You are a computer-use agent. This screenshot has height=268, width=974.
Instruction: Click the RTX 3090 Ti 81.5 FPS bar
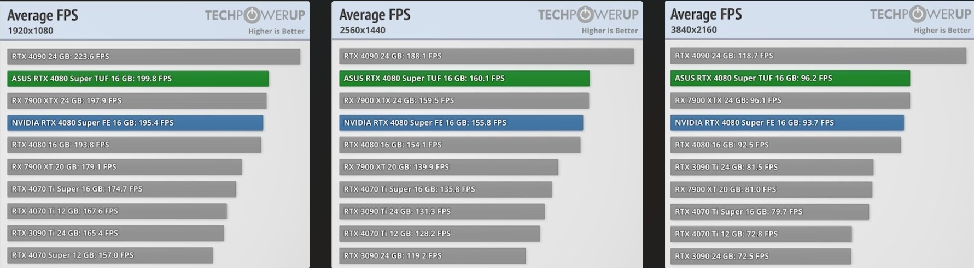[x=772, y=167]
